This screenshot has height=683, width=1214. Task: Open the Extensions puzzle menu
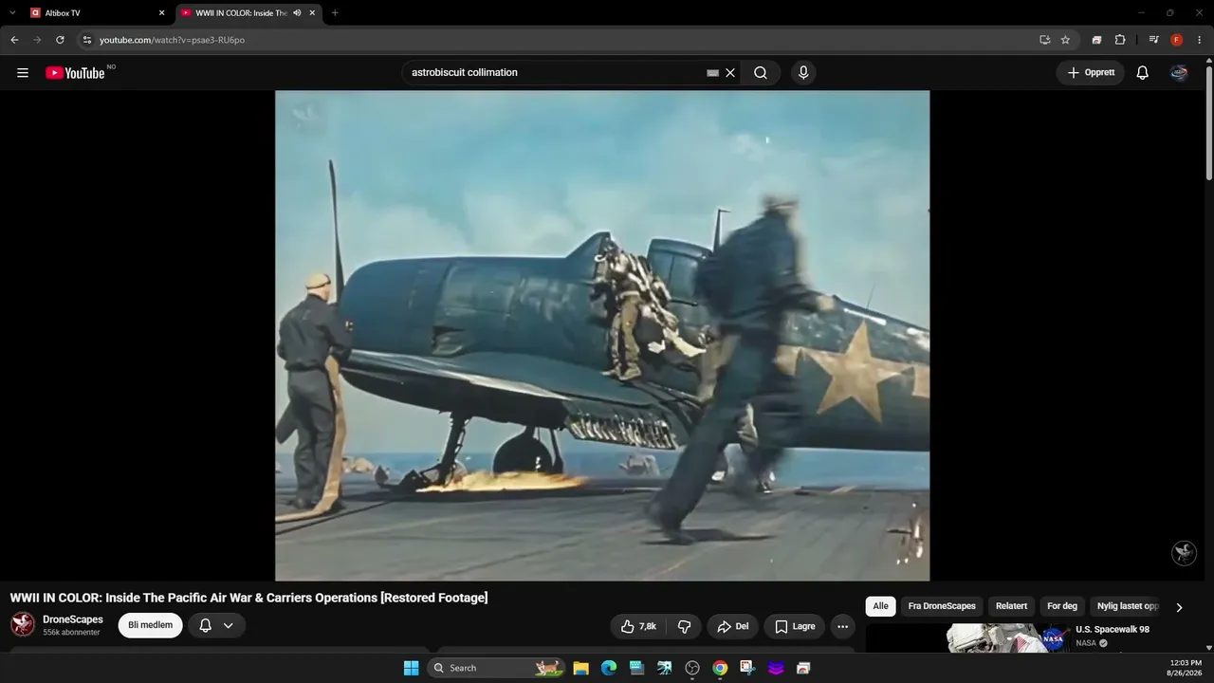[1120, 40]
